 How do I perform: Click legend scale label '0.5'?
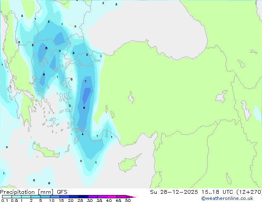(x=14, y=200)
